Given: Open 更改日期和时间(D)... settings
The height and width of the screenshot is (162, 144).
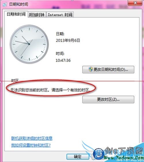Looking at the screenshot, I should [108, 70].
